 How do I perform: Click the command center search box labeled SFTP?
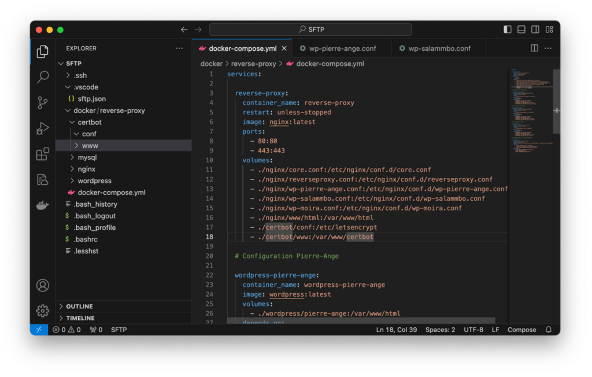tap(310, 29)
